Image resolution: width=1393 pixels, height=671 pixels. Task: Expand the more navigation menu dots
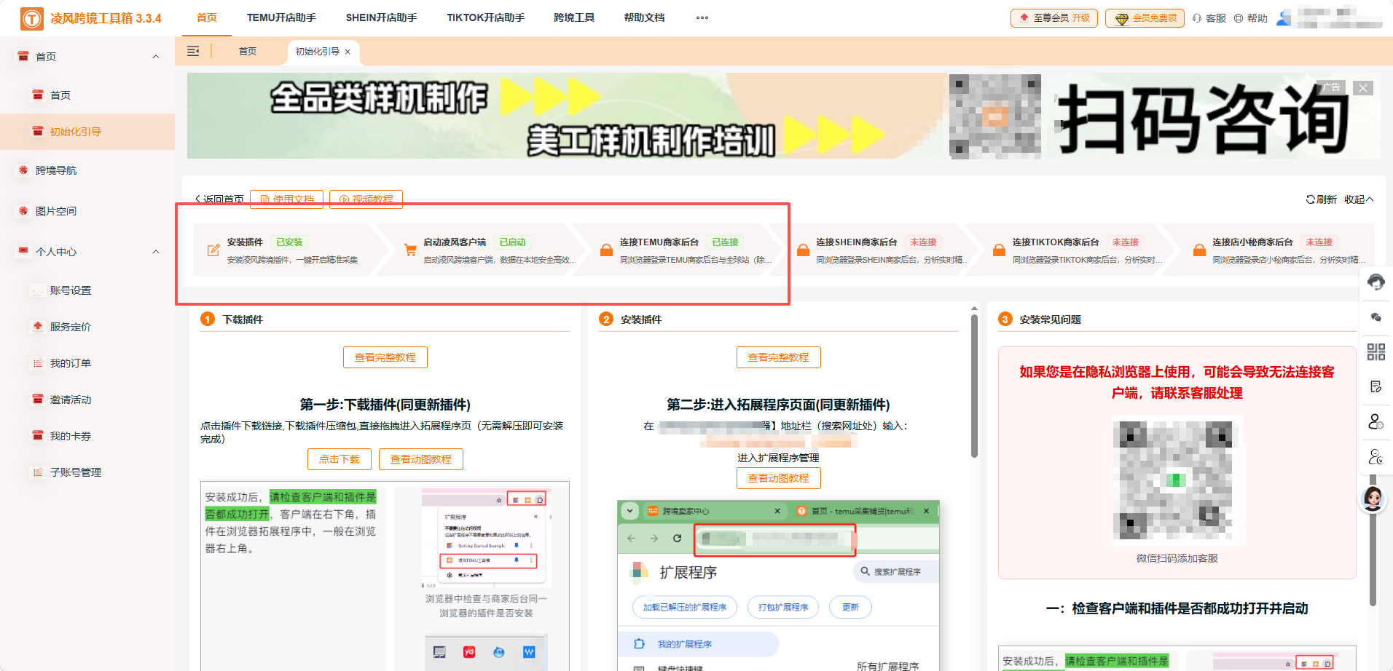[x=701, y=17]
